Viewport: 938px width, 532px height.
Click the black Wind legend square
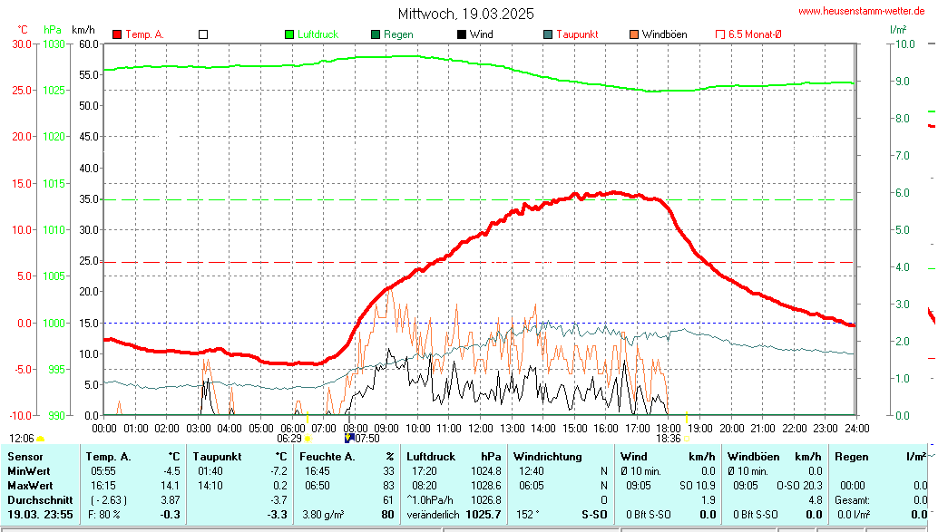click(462, 34)
